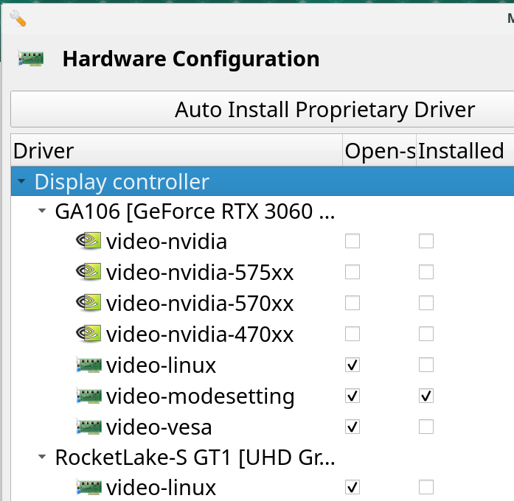Sort by the Installed column header
The image size is (514, 501).
pos(461,151)
